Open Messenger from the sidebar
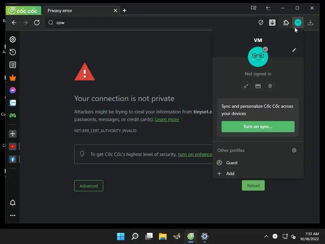This screenshot has width=325, height=244. (x=13, y=90)
